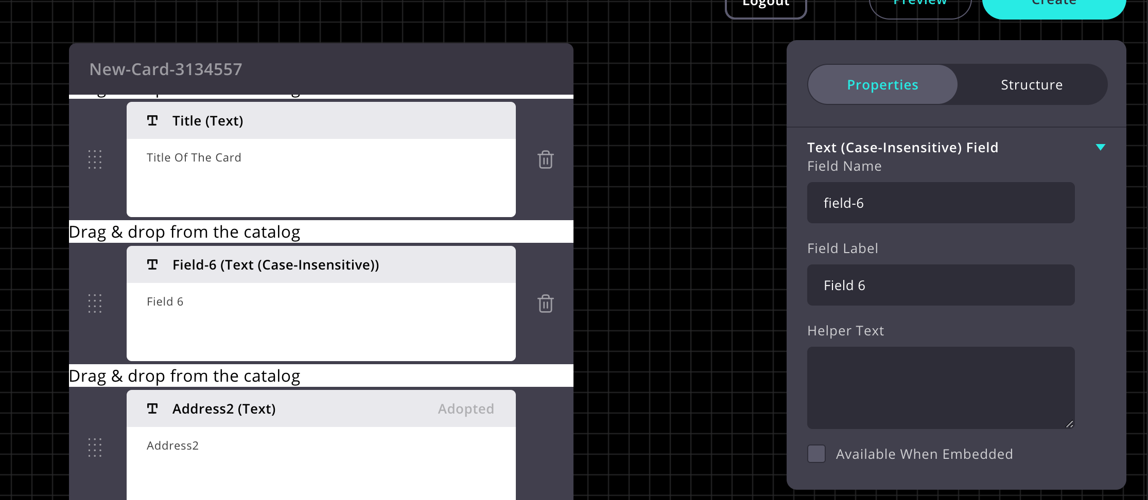The image size is (1148, 500).
Task: Click the Logout button
Action: click(766, 4)
